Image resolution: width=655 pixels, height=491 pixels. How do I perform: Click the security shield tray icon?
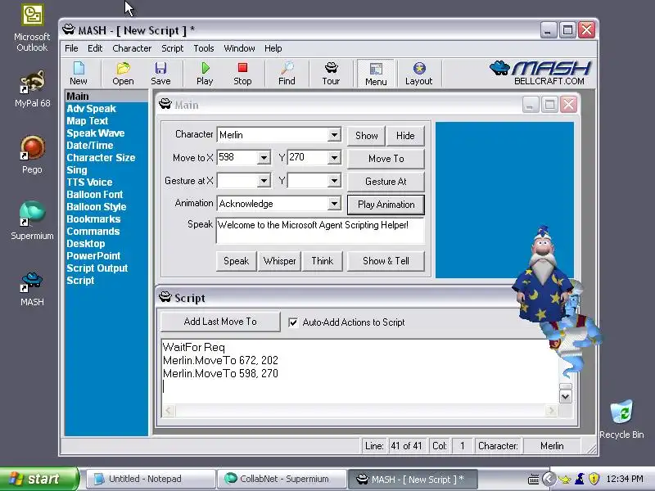pos(594,479)
